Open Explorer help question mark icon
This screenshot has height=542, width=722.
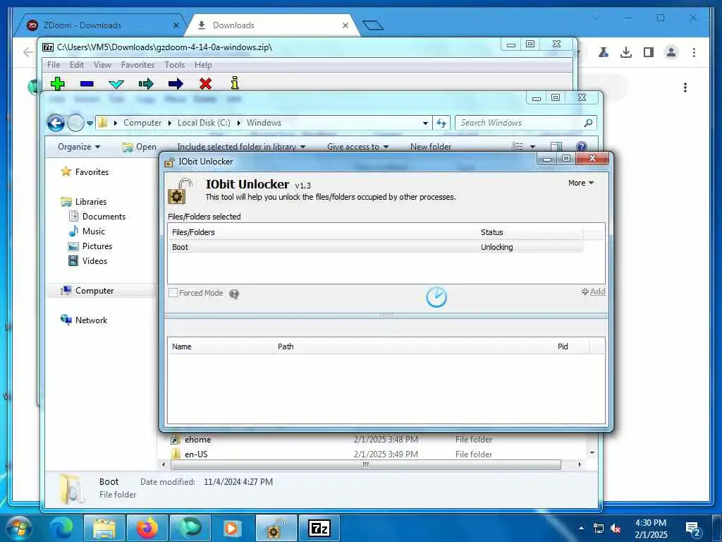pyautogui.click(x=582, y=147)
